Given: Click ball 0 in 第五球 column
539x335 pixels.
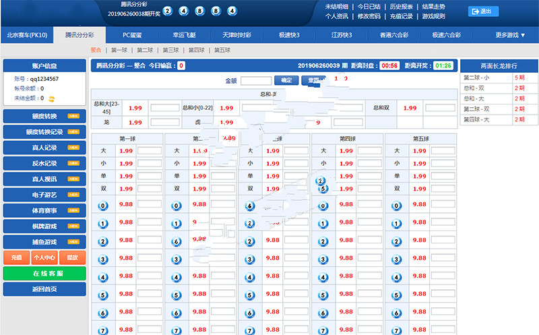Looking at the screenshot, I should 396,206.
